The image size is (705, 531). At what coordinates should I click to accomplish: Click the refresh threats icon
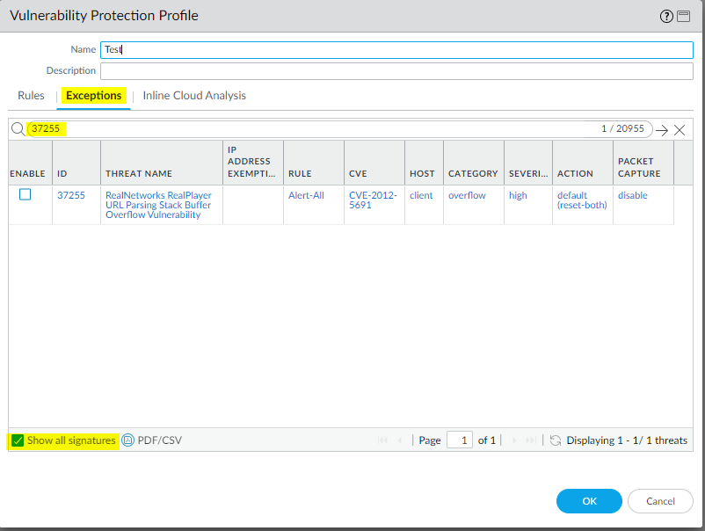click(x=556, y=440)
